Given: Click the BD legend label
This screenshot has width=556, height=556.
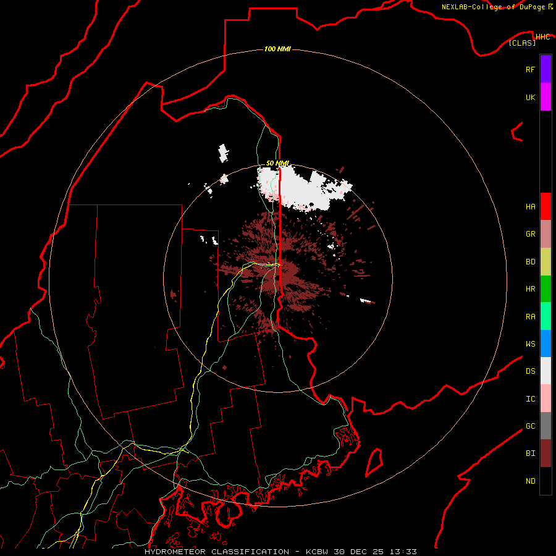Looking at the screenshot, I should (x=530, y=262).
